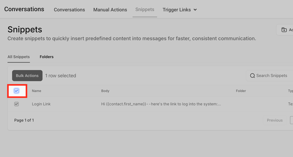Click the Body column header
This screenshot has height=157, width=293.
(105, 91)
